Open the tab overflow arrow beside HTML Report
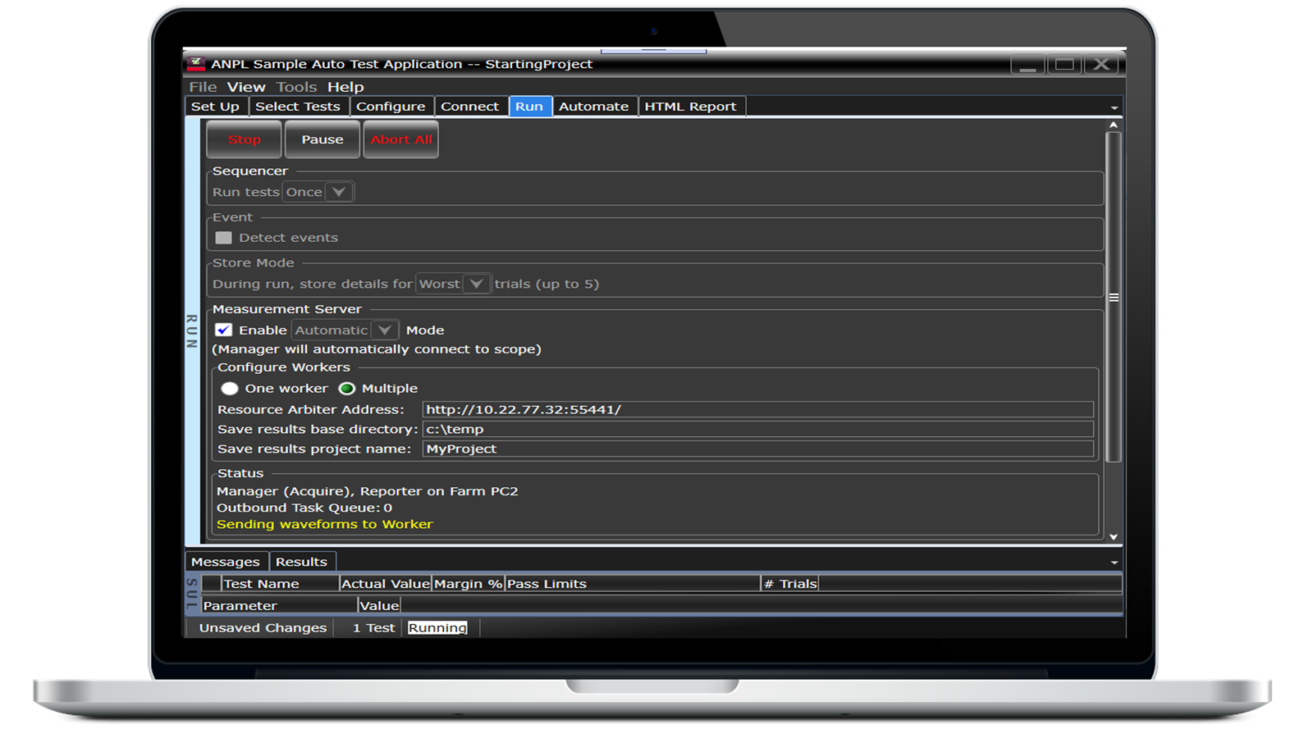1313x738 pixels. (1114, 107)
